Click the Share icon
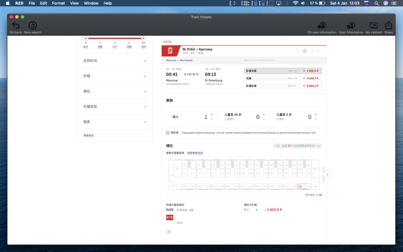Viewport: 403px width, 252px height. pos(388,26)
